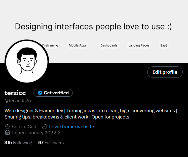
Task: Open the 315 Following list
Action: (x=18, y=143)
